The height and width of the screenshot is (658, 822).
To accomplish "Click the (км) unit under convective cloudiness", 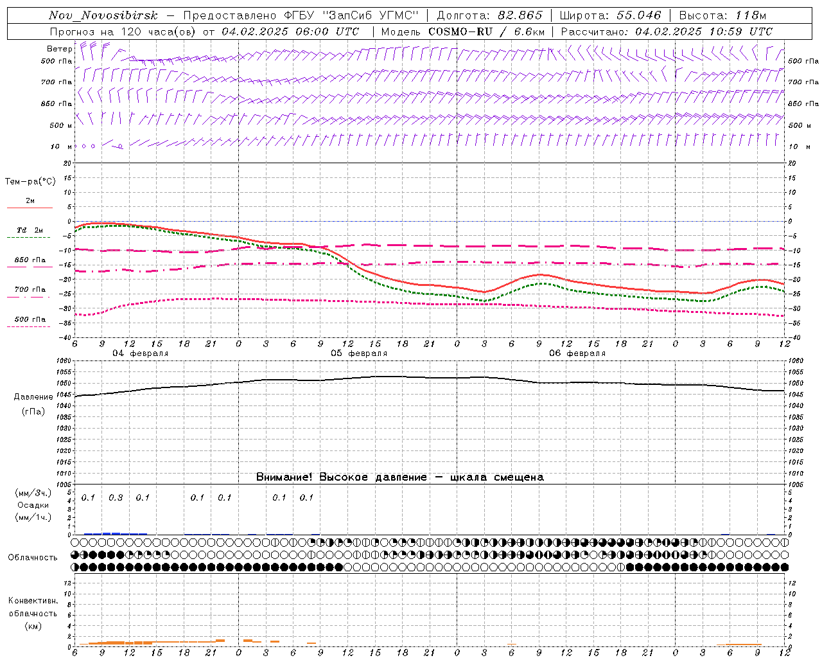I will [x=33, y=626].
